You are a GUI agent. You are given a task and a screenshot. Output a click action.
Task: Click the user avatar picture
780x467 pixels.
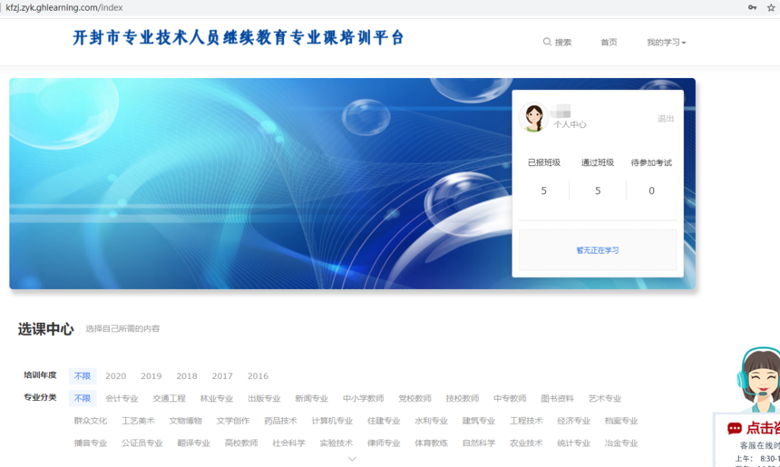pyautogui.click(x=533, y=117)
